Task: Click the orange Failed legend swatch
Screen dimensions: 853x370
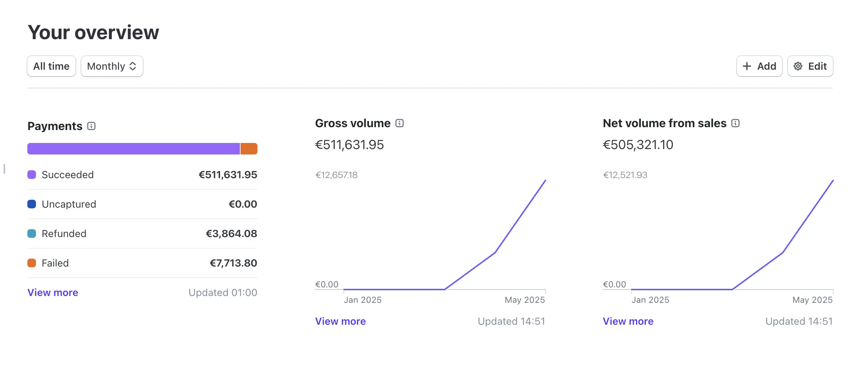Action: coord(32,263)
